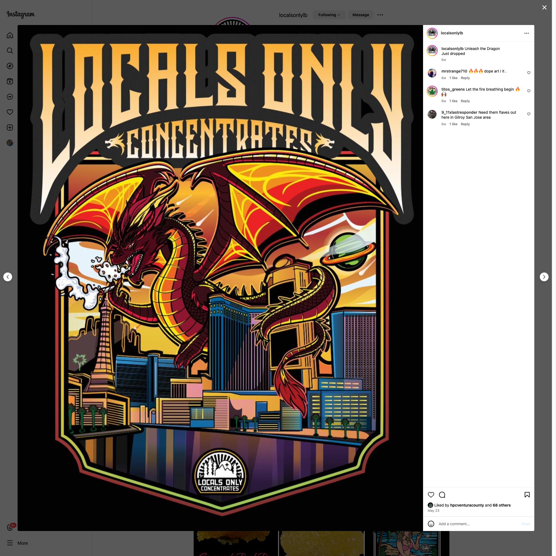Viewport: 556px width, 556px height.
Task: Click localsonlylb avatar in post header
Action: (432, 34)
